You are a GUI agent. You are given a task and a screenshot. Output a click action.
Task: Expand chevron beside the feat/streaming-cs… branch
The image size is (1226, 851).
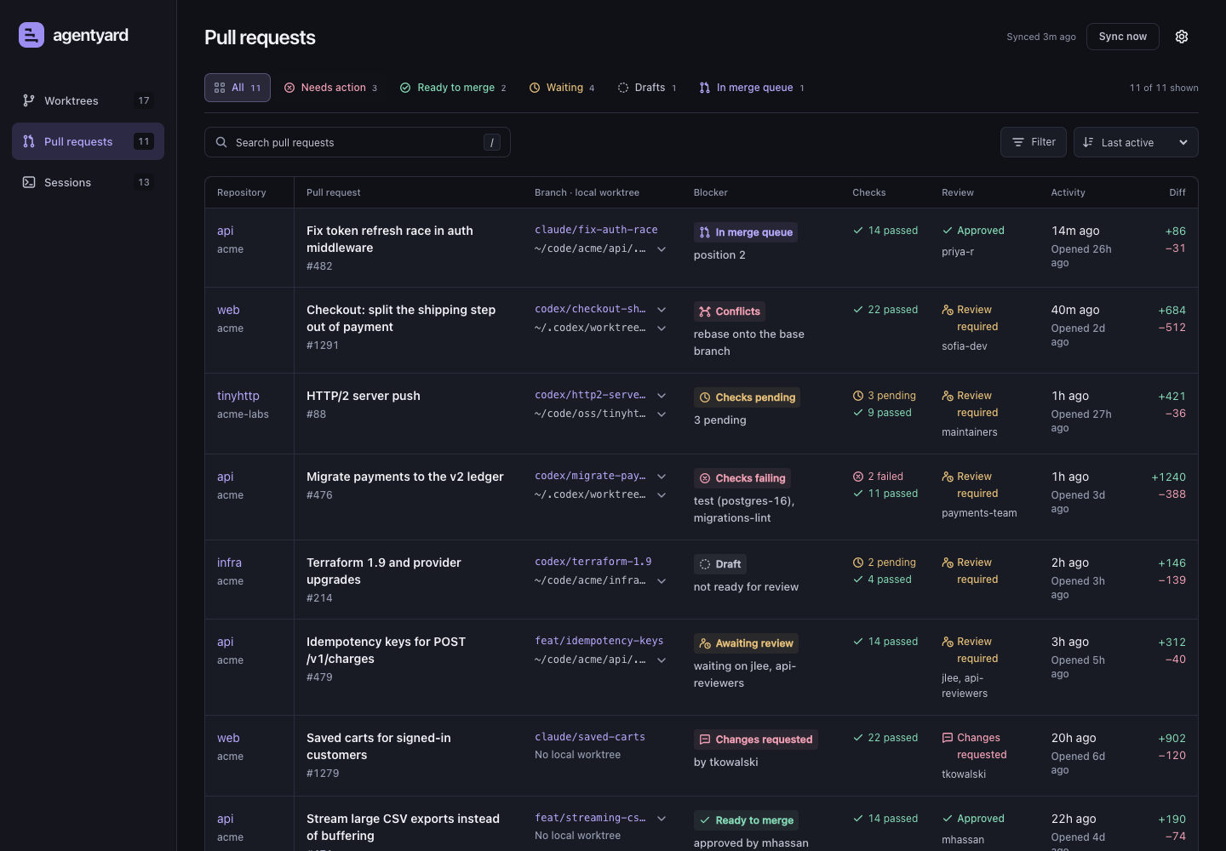[x=662, y=819]
